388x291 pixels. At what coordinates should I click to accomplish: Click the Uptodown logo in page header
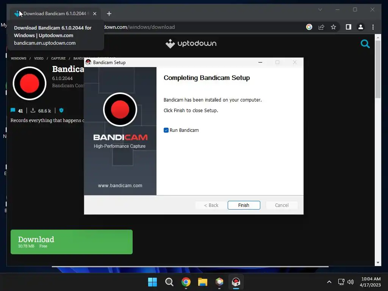tap(191, 44)
